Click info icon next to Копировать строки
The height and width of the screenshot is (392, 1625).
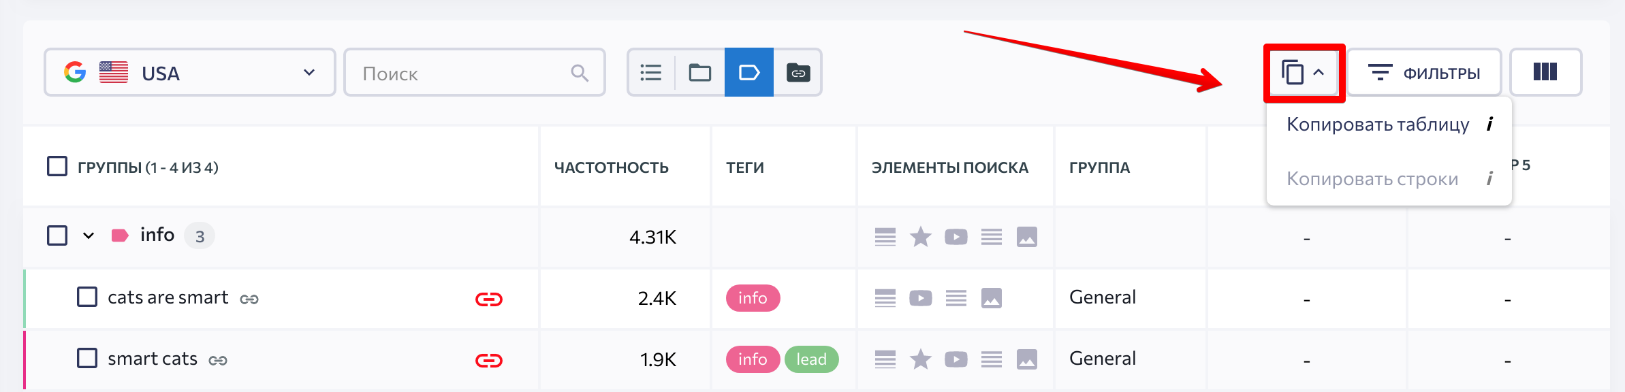tap(1490, 178)
